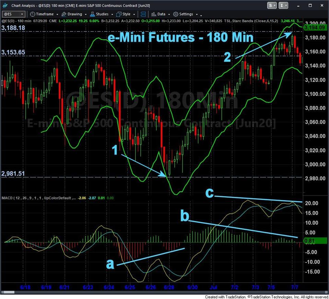Open the Timeframe menu
The height and width of the screenshot is (299, 329).
(x=45, y=14)
